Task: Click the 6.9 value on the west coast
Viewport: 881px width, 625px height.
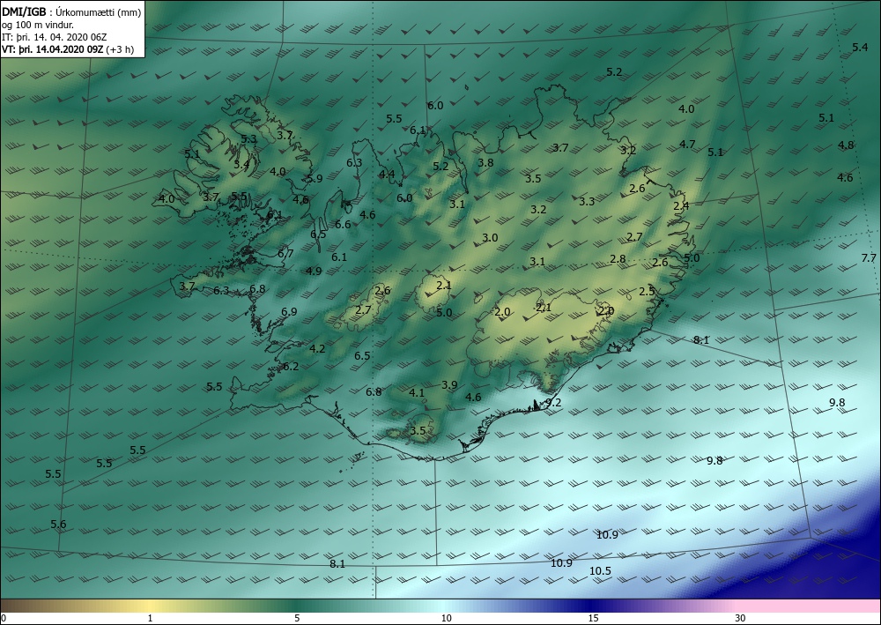Action: [x=289, y=311]
